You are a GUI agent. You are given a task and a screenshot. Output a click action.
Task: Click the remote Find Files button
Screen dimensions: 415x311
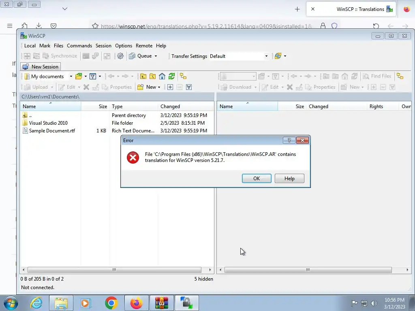point(377,76)
